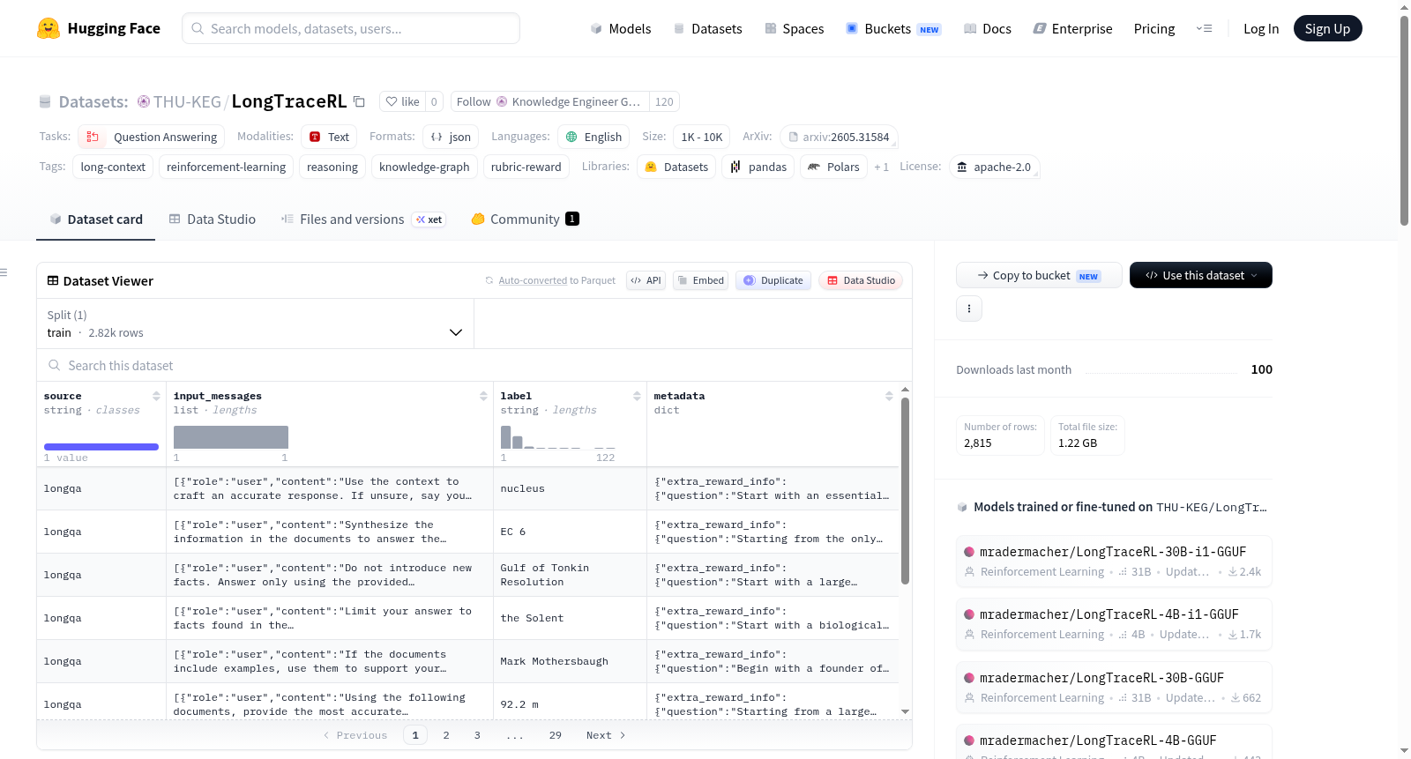
Task: Click the Search this dataset field
Action: point(474,365)
